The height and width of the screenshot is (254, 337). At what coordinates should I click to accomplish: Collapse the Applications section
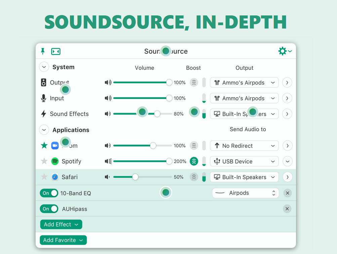[x=44, y=130]
